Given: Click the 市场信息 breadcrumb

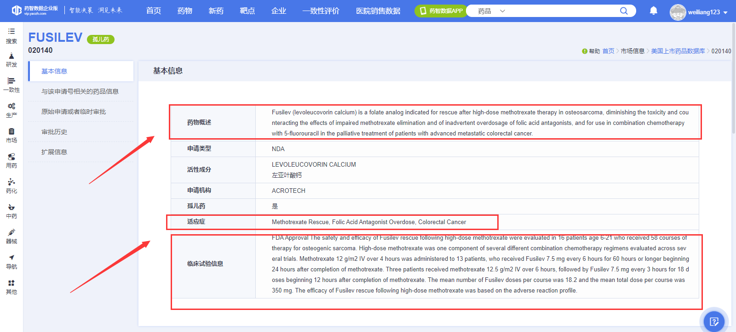Looking at the screenshot, I should tap(632, 51).
